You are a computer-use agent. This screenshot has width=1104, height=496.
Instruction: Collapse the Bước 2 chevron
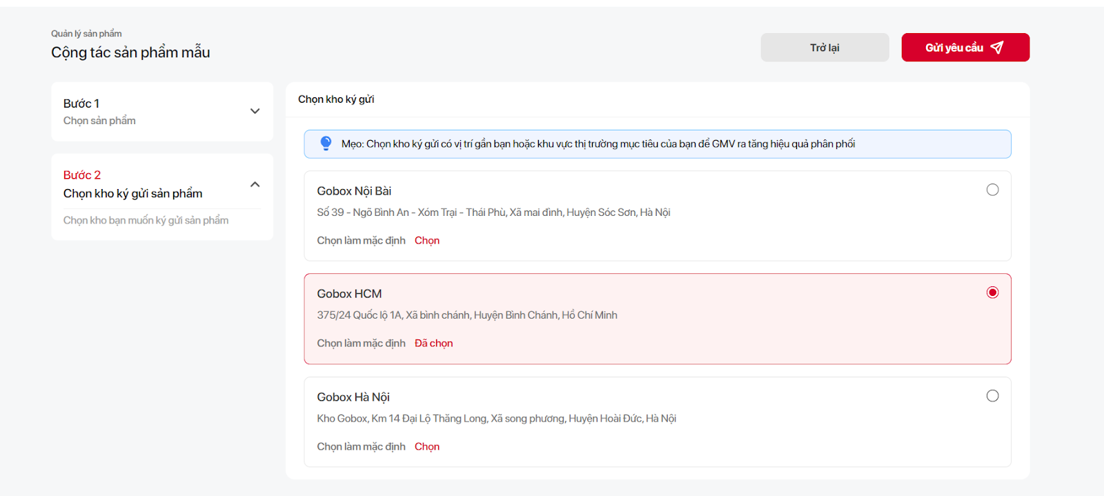[255, 184]
